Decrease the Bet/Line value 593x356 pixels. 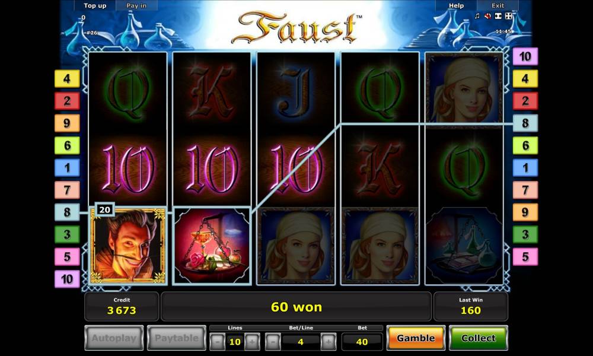pyautogui.click(x=273, y=342)
